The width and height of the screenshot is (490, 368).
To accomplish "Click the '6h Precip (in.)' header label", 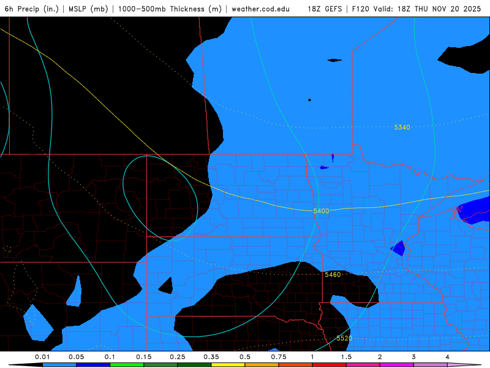I will [32, 9].
